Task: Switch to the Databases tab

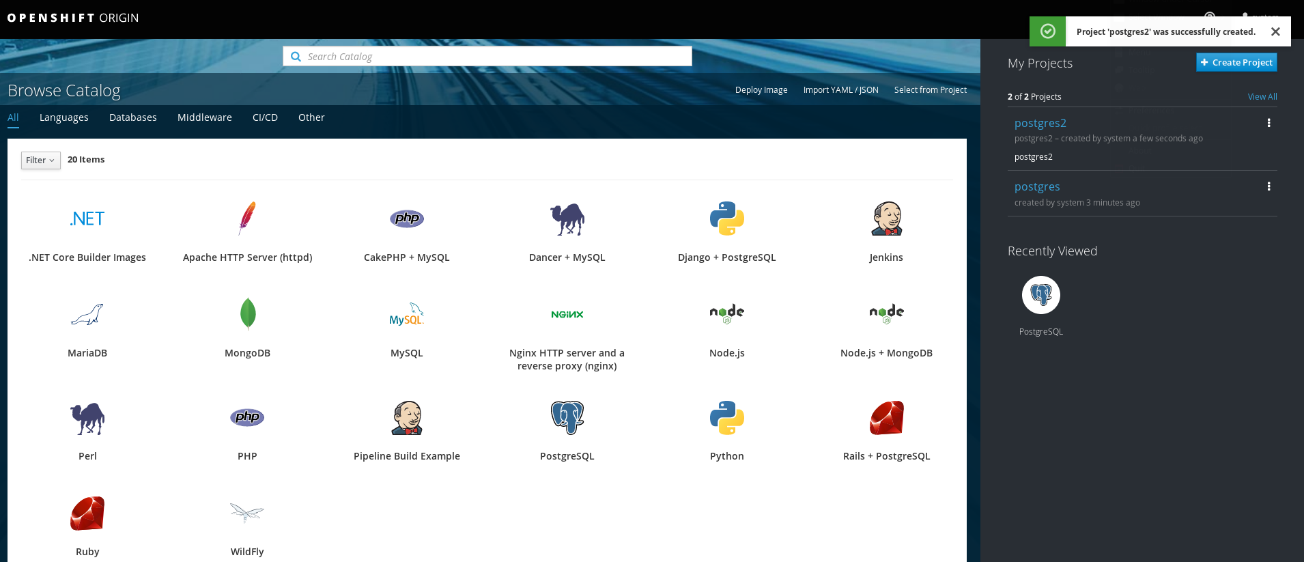Action: click(x=133, y=117)
